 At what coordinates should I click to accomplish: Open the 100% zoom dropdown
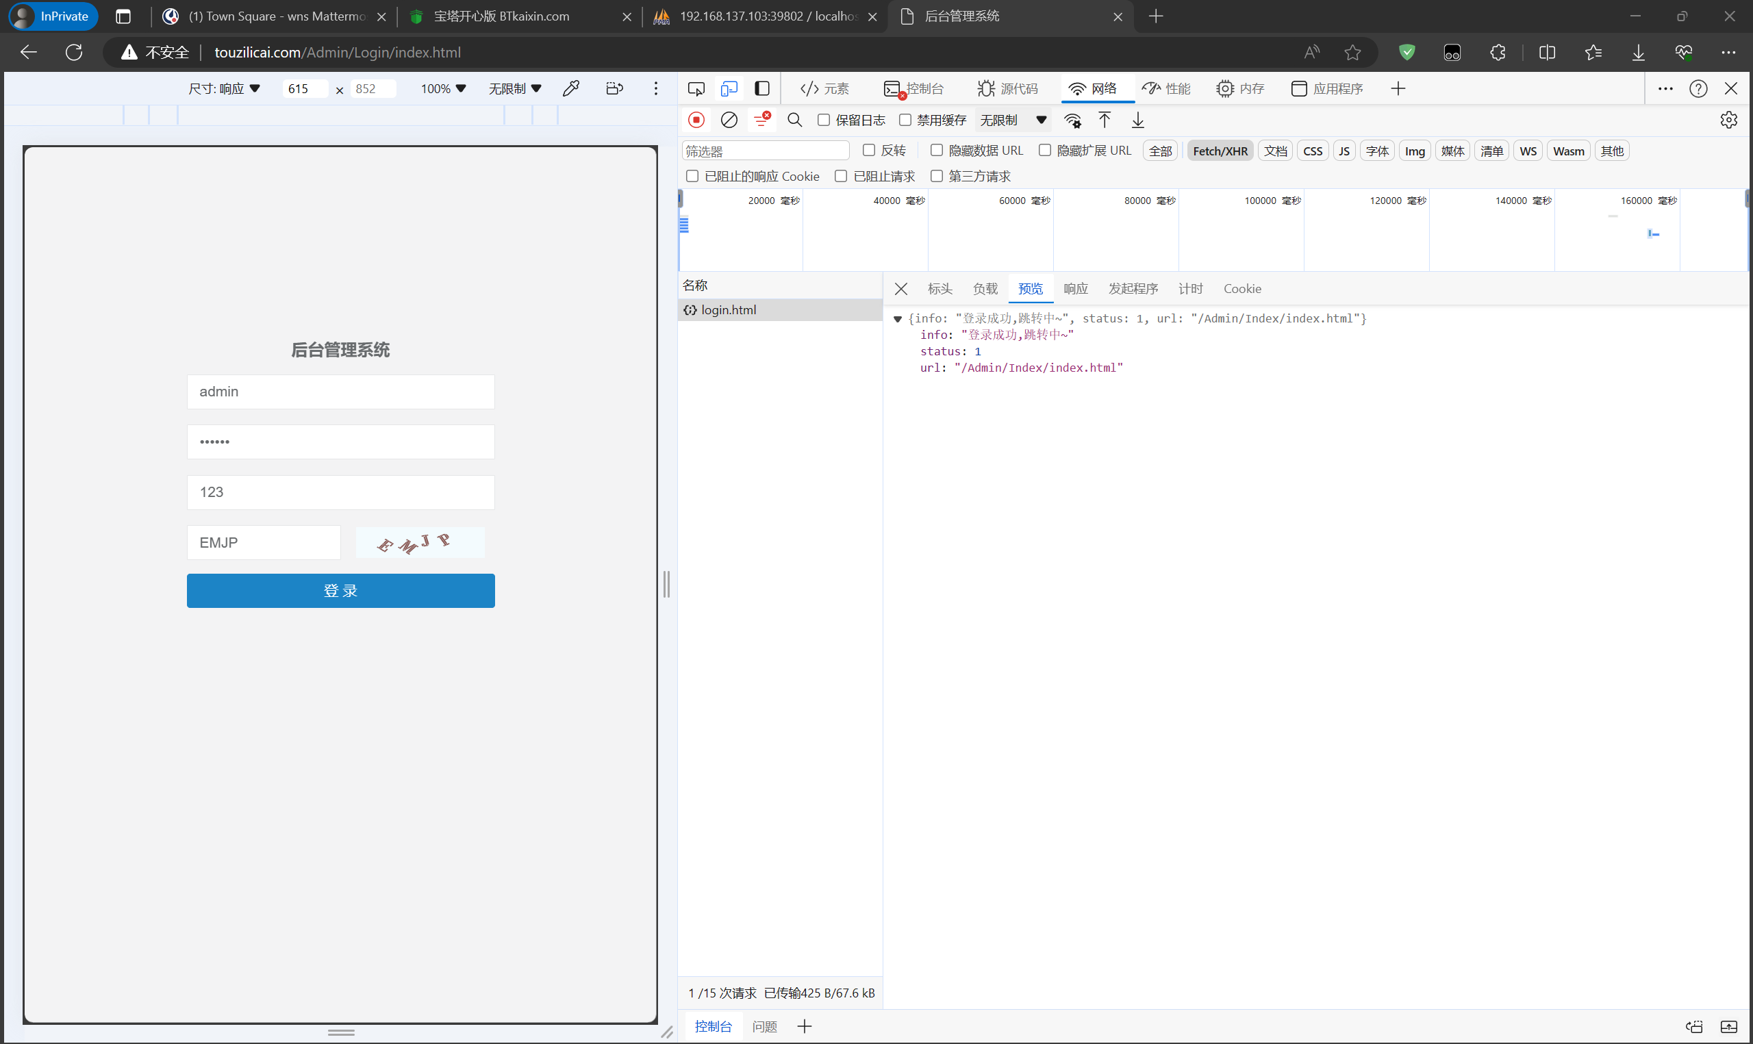click(x=443, y=88)
